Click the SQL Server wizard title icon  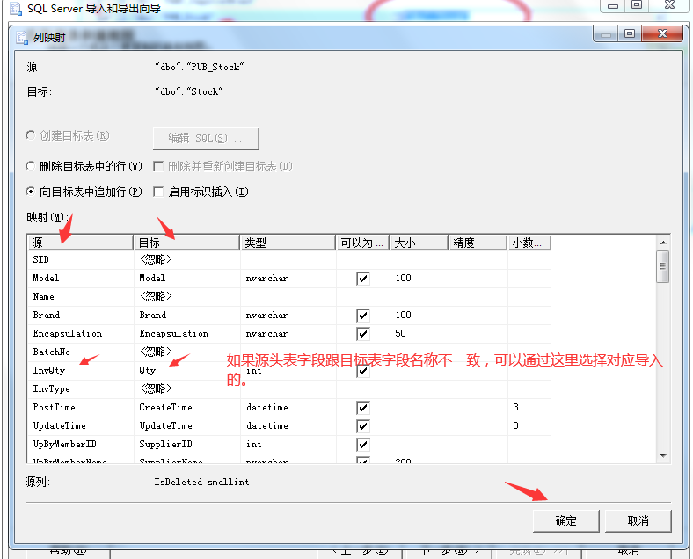pos(16,8)
